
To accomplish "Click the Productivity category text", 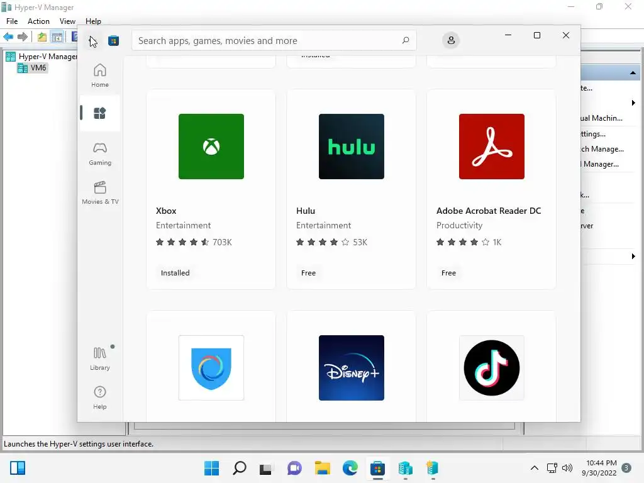I will [459, 226].
